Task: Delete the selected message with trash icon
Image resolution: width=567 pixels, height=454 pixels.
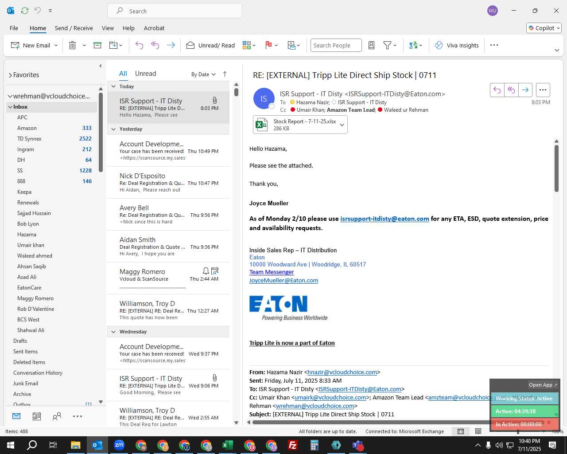Action: point(73,45)
